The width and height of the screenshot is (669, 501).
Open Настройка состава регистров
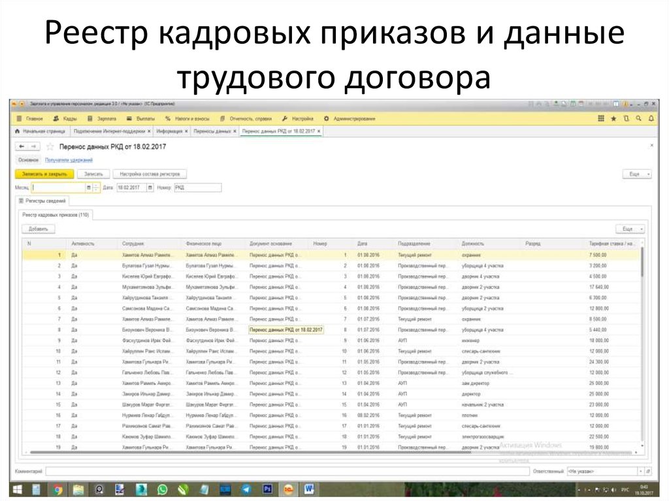[152, 174]
